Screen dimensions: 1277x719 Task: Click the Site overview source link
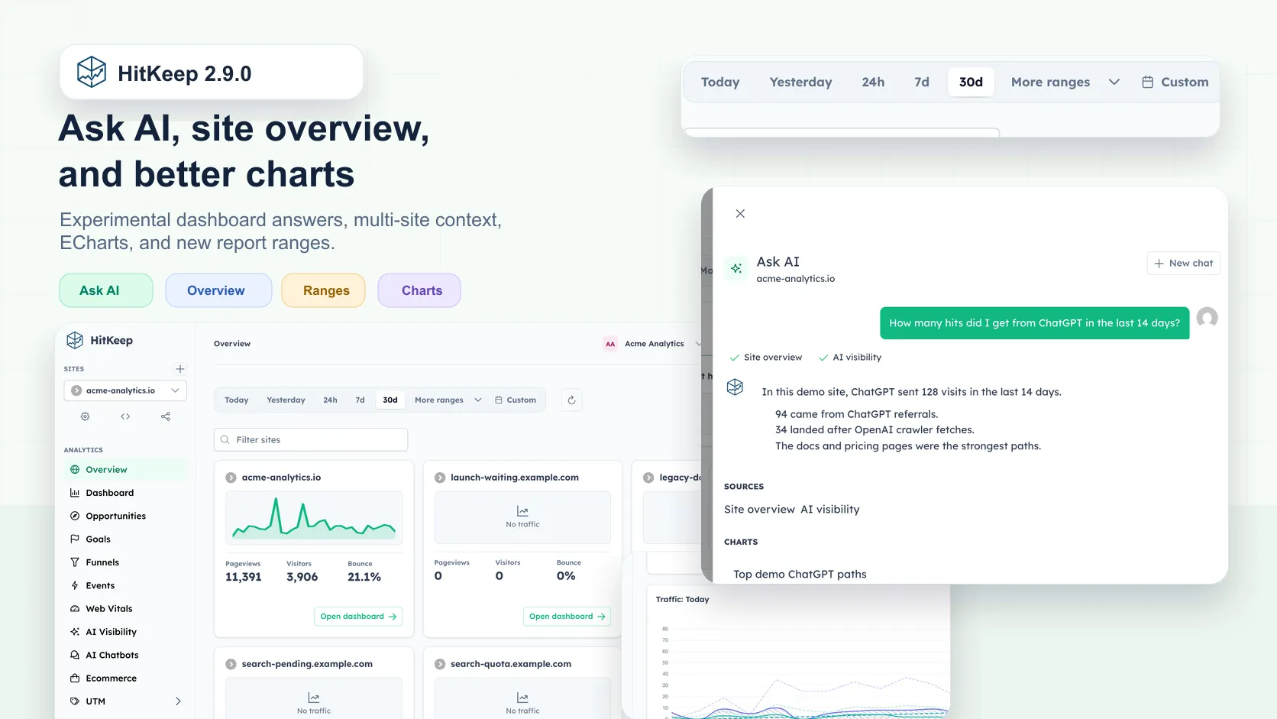(x=759, y=510)
